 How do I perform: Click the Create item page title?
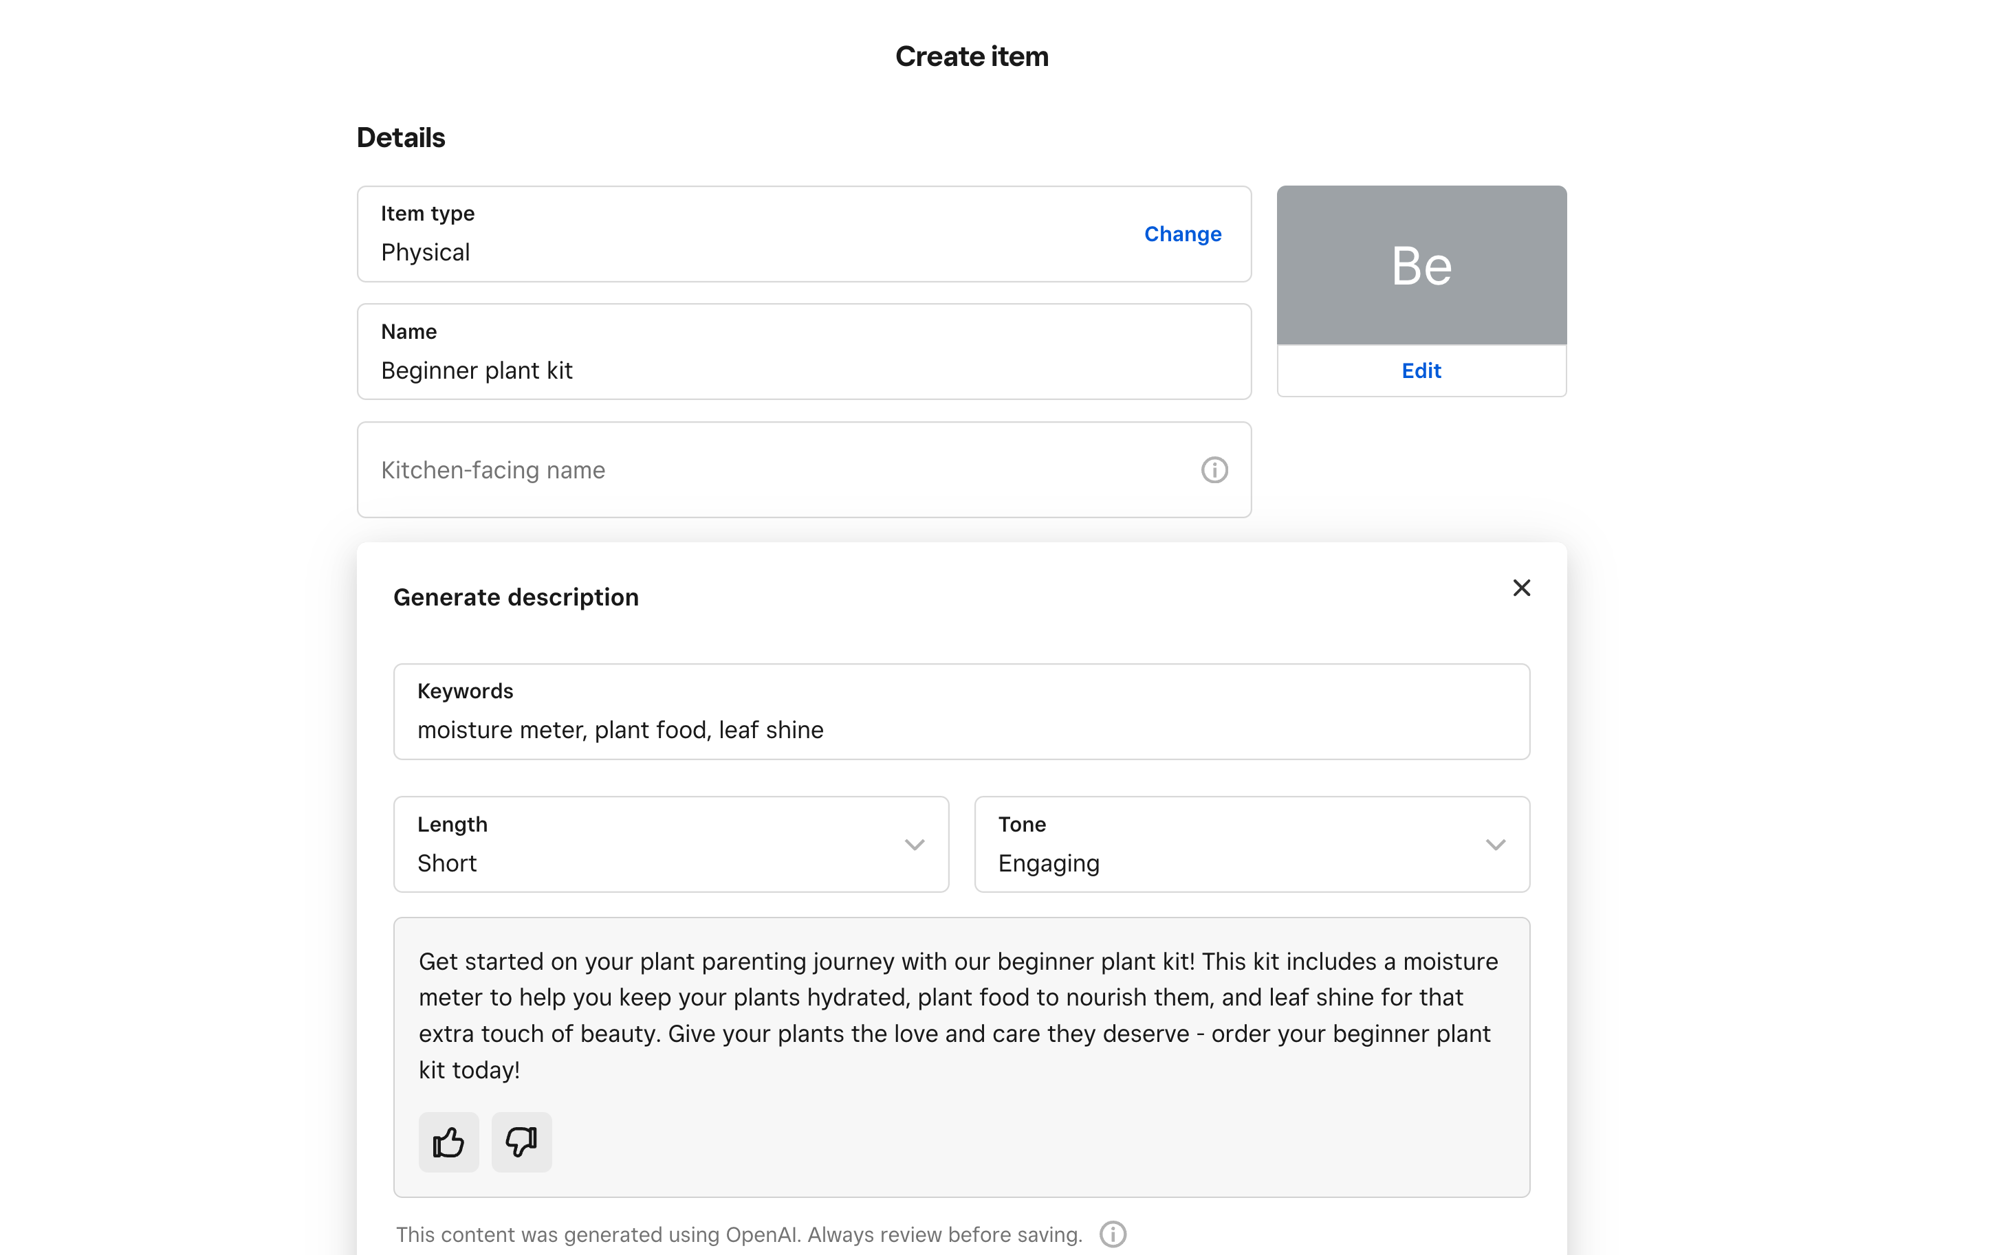click(x=972, y=56)
